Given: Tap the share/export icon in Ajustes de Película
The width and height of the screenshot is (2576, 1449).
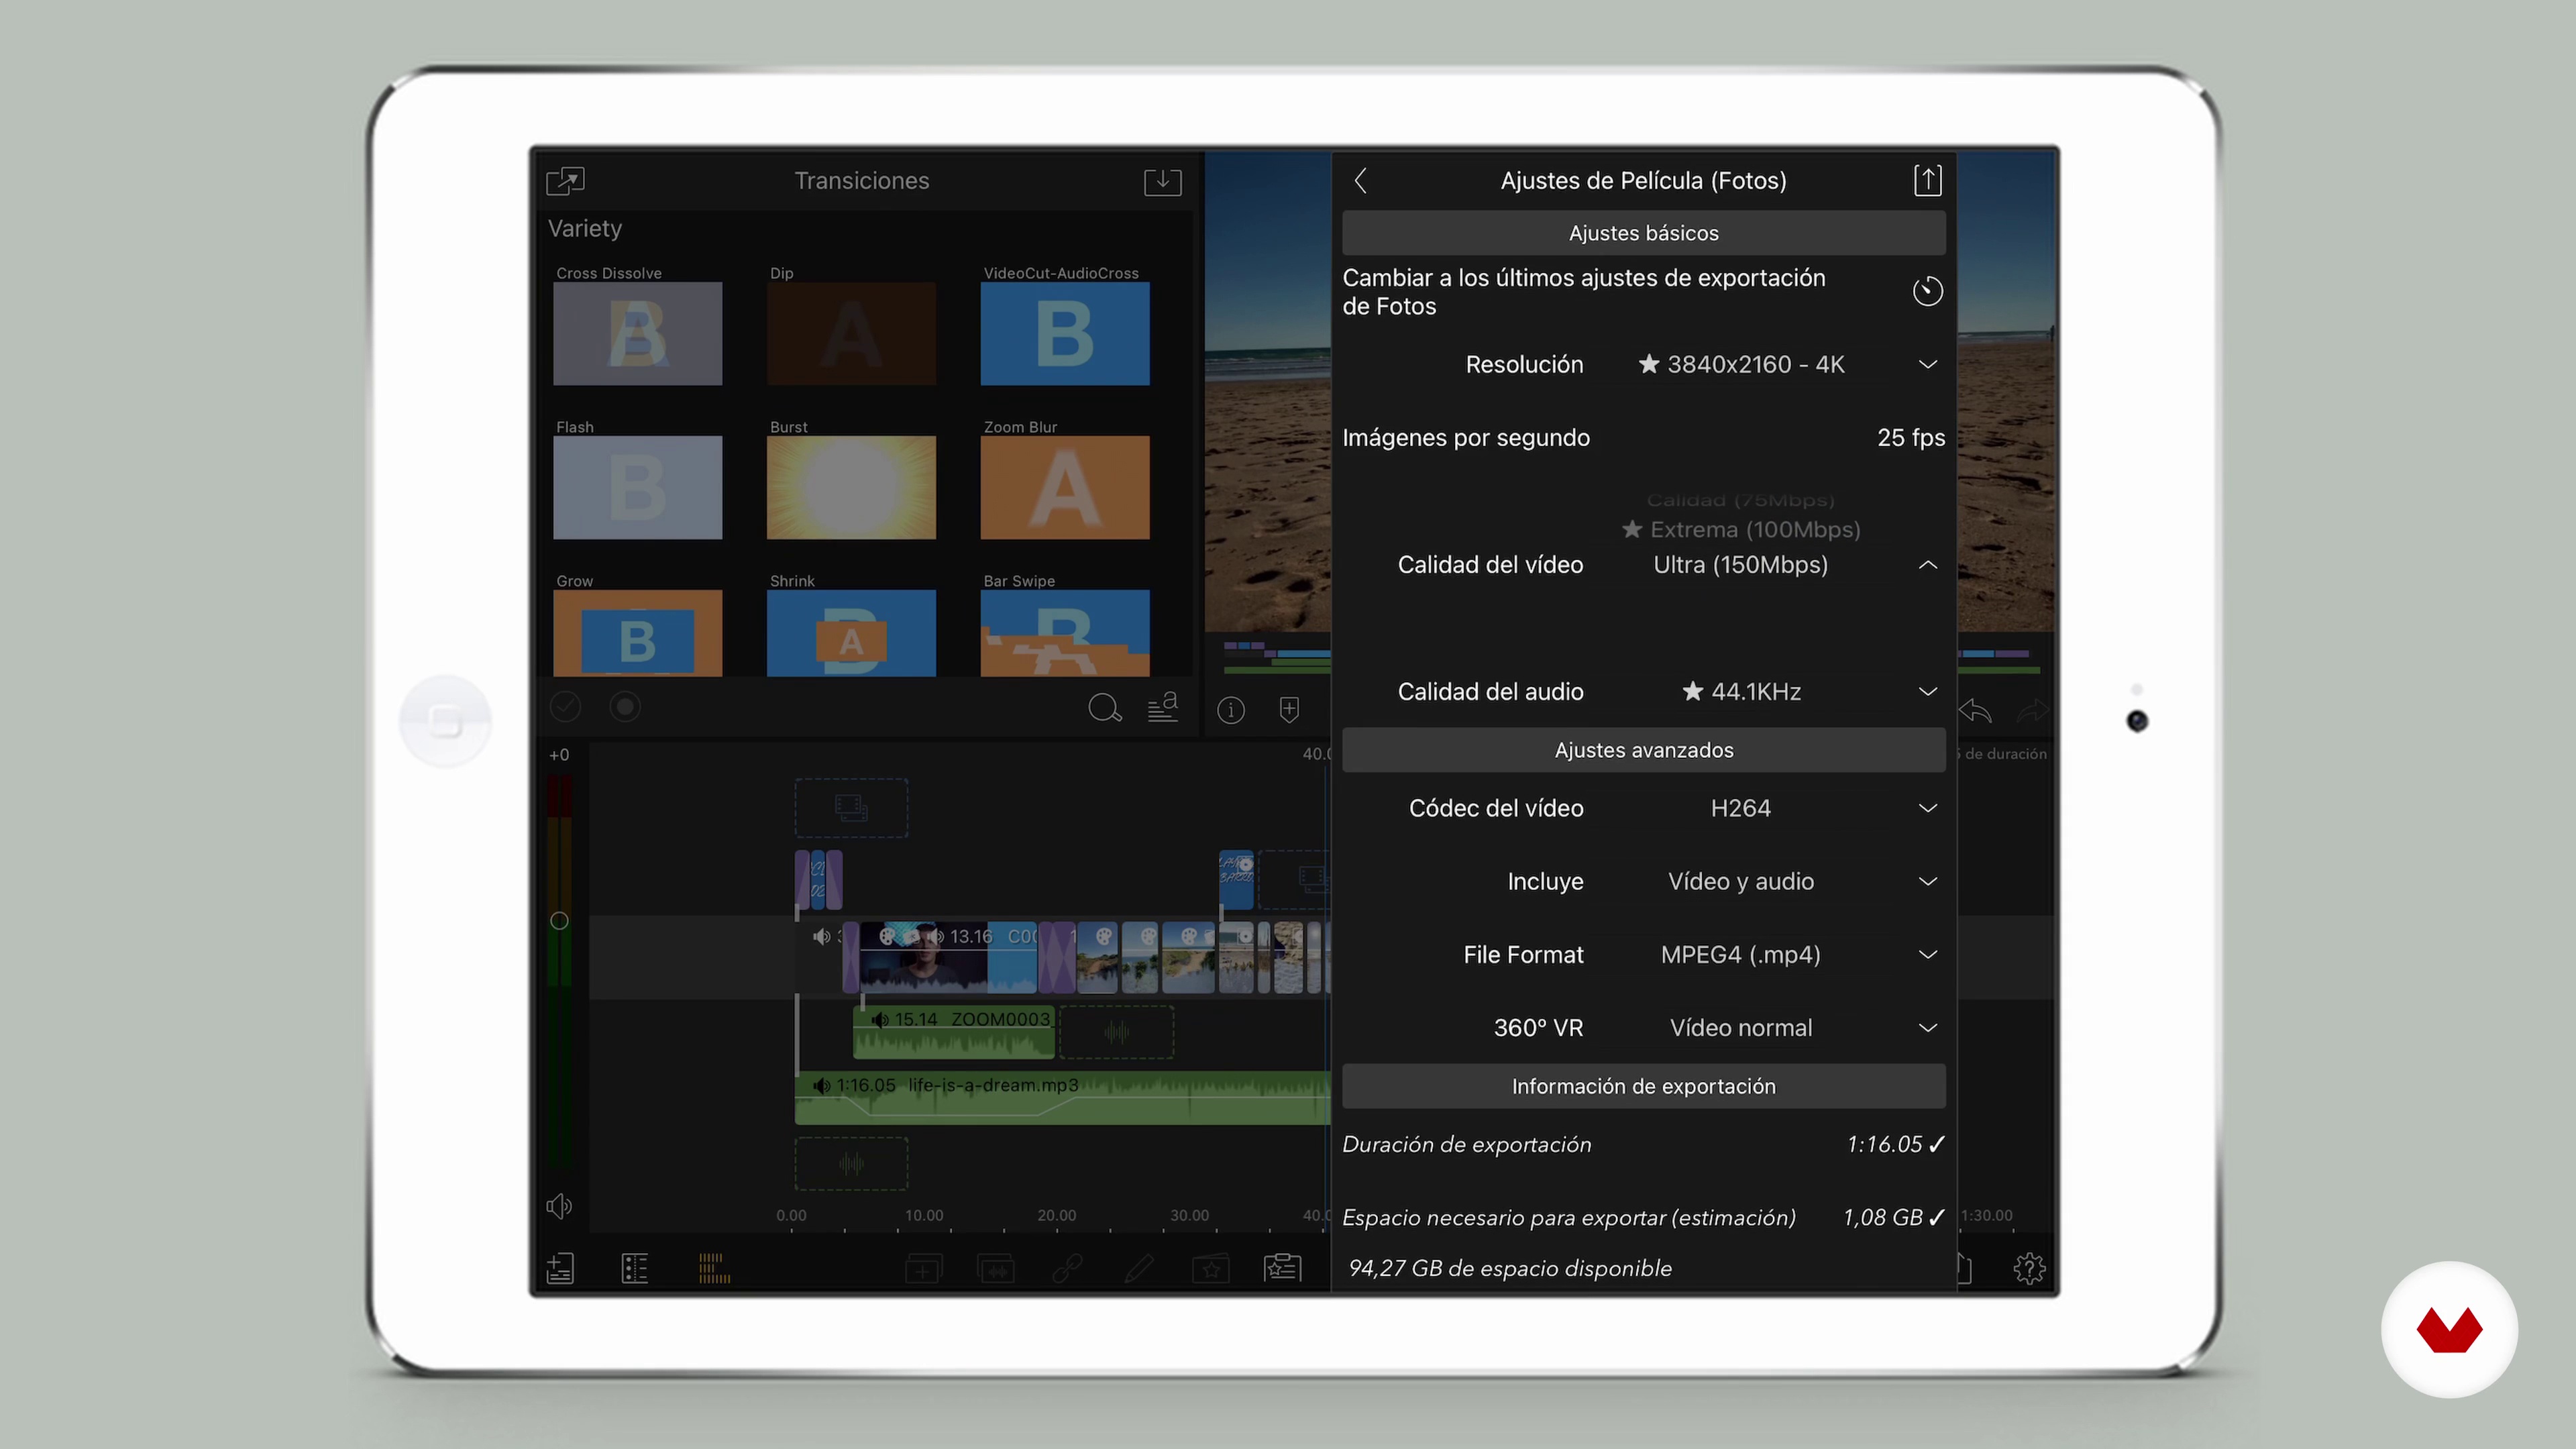Looking at the screenshot, I should click(1927, 180).
